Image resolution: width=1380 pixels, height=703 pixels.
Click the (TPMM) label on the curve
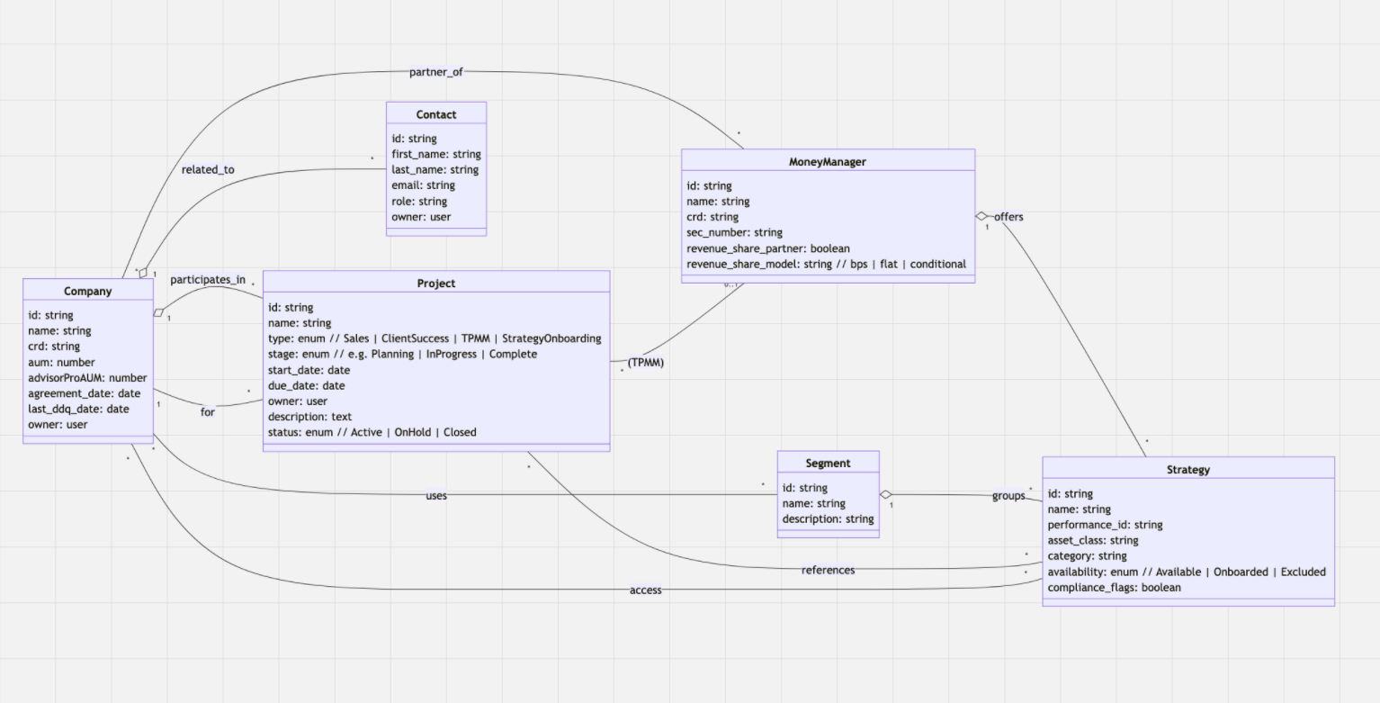(646, 363)
